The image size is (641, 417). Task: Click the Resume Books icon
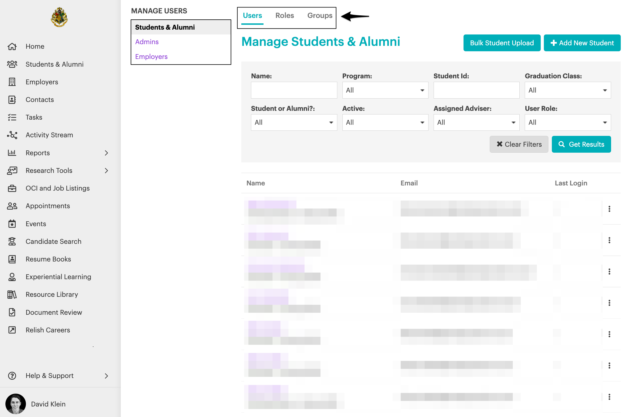pos(12,259)
